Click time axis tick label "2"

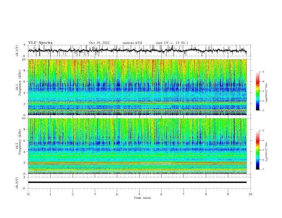pyautogui.click(x=73, y=194)
